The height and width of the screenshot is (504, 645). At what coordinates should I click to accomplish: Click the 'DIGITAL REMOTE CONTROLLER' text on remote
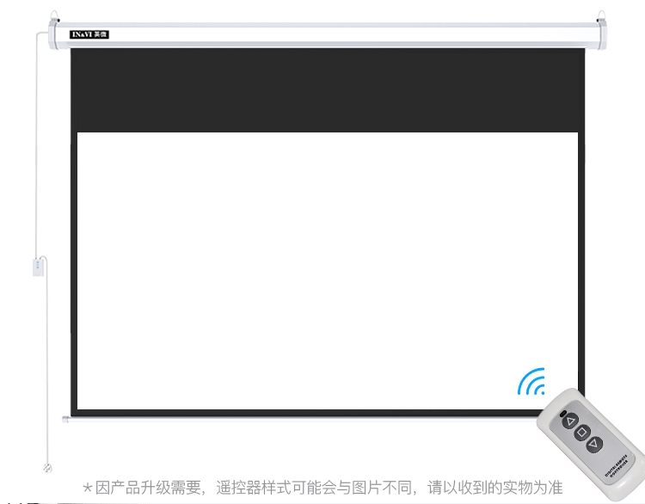coord(617,470)
